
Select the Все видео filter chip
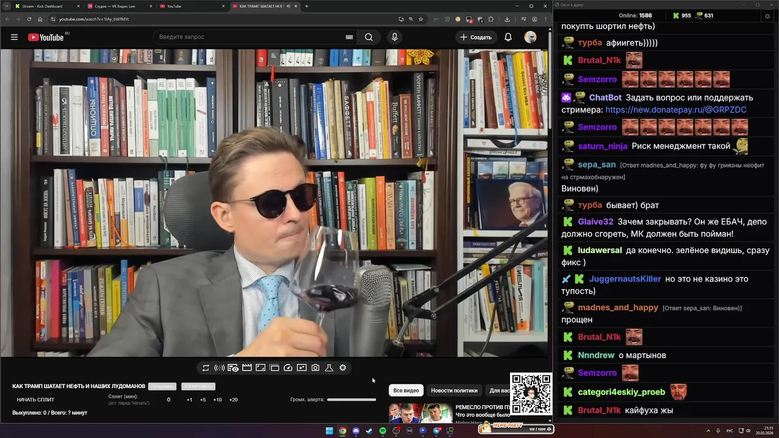click(x=406, y=391)
